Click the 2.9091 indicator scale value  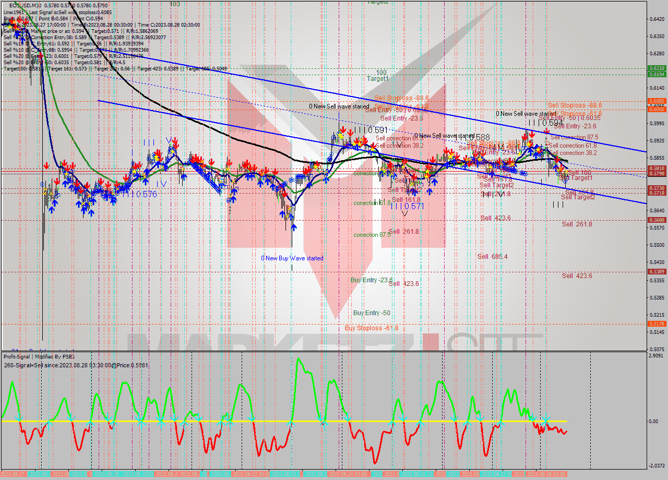(x=657, y=355)
